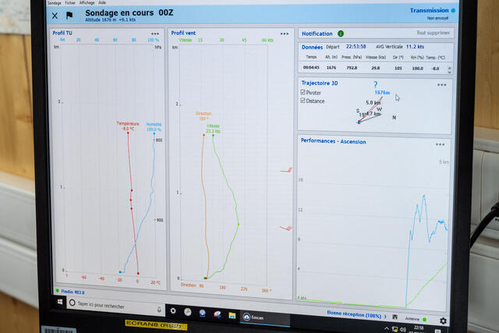
Task: Click the Transmission status indicator dot
Action: coord(454,11)
